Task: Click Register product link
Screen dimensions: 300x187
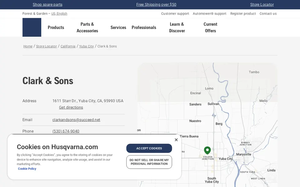Action: tap(243, 13)
